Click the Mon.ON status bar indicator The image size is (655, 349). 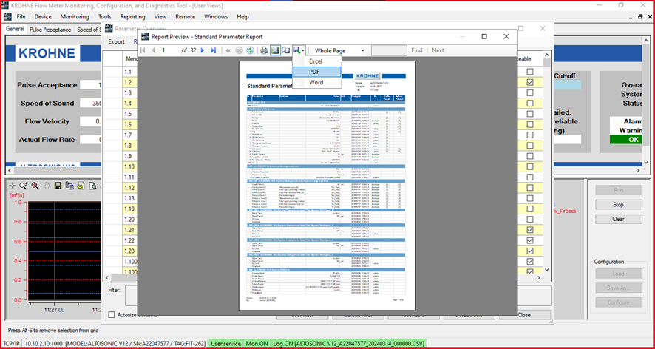pyautogui.click(x=256, y=344)
